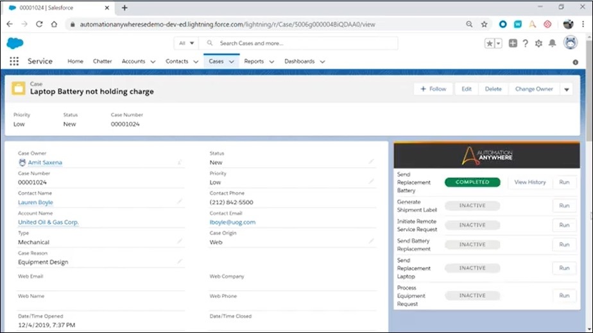This screenshot has height=333, width=593.
Task: Click the Salesforce cloud logo
Action: pos(15,44)
